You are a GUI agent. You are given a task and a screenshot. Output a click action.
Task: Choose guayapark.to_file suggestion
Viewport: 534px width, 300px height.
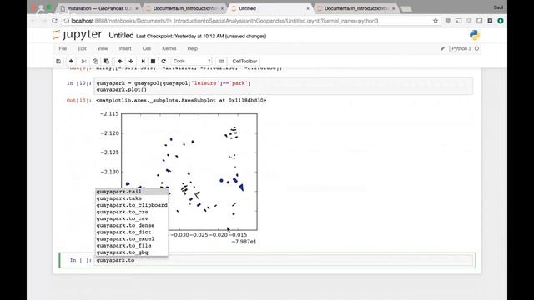pyautogui.click(x=132, y=246)
